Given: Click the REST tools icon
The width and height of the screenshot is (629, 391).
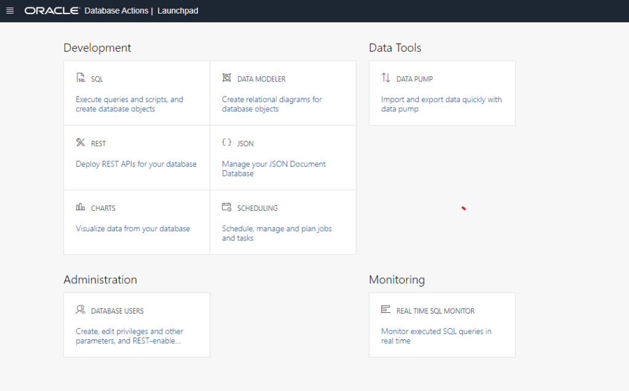Looking at the screenshot, I should (x=81, y=143).
